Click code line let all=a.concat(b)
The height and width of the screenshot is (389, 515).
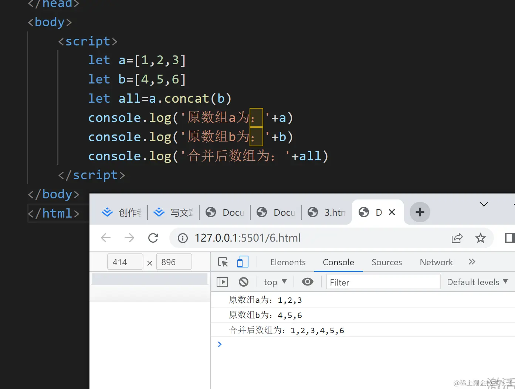(160, 98)
